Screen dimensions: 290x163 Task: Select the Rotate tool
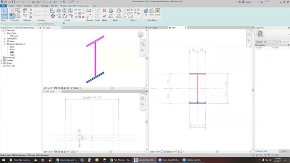[64, 16]
